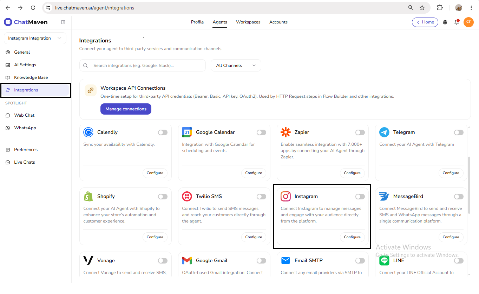Enable the Calendly toggle

(x=163, y=132)
